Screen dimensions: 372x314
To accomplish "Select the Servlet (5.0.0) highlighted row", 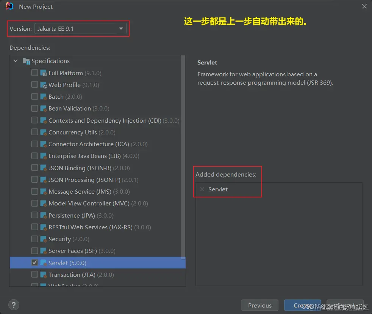I will click(x=97, y=263).
